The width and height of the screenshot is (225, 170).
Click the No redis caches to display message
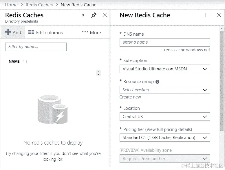(x=53, y=143)
